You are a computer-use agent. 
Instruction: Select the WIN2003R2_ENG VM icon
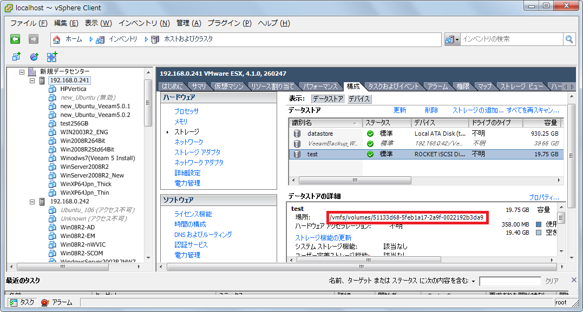[52, 132]
